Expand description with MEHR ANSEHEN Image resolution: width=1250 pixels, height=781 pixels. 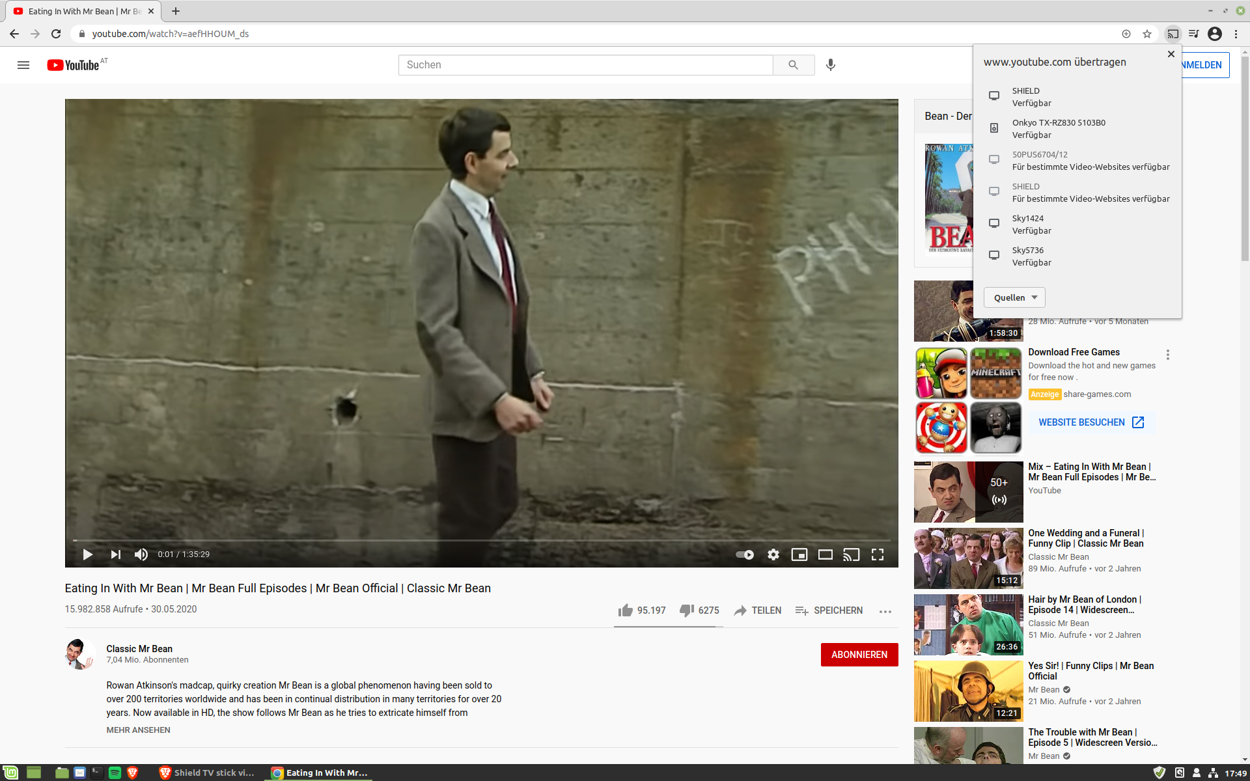coord(138,730)
